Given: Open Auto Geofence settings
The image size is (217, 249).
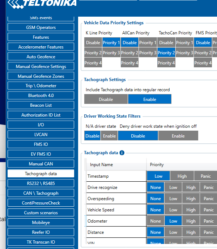Looking at the screenshot, I should point(41,56).
